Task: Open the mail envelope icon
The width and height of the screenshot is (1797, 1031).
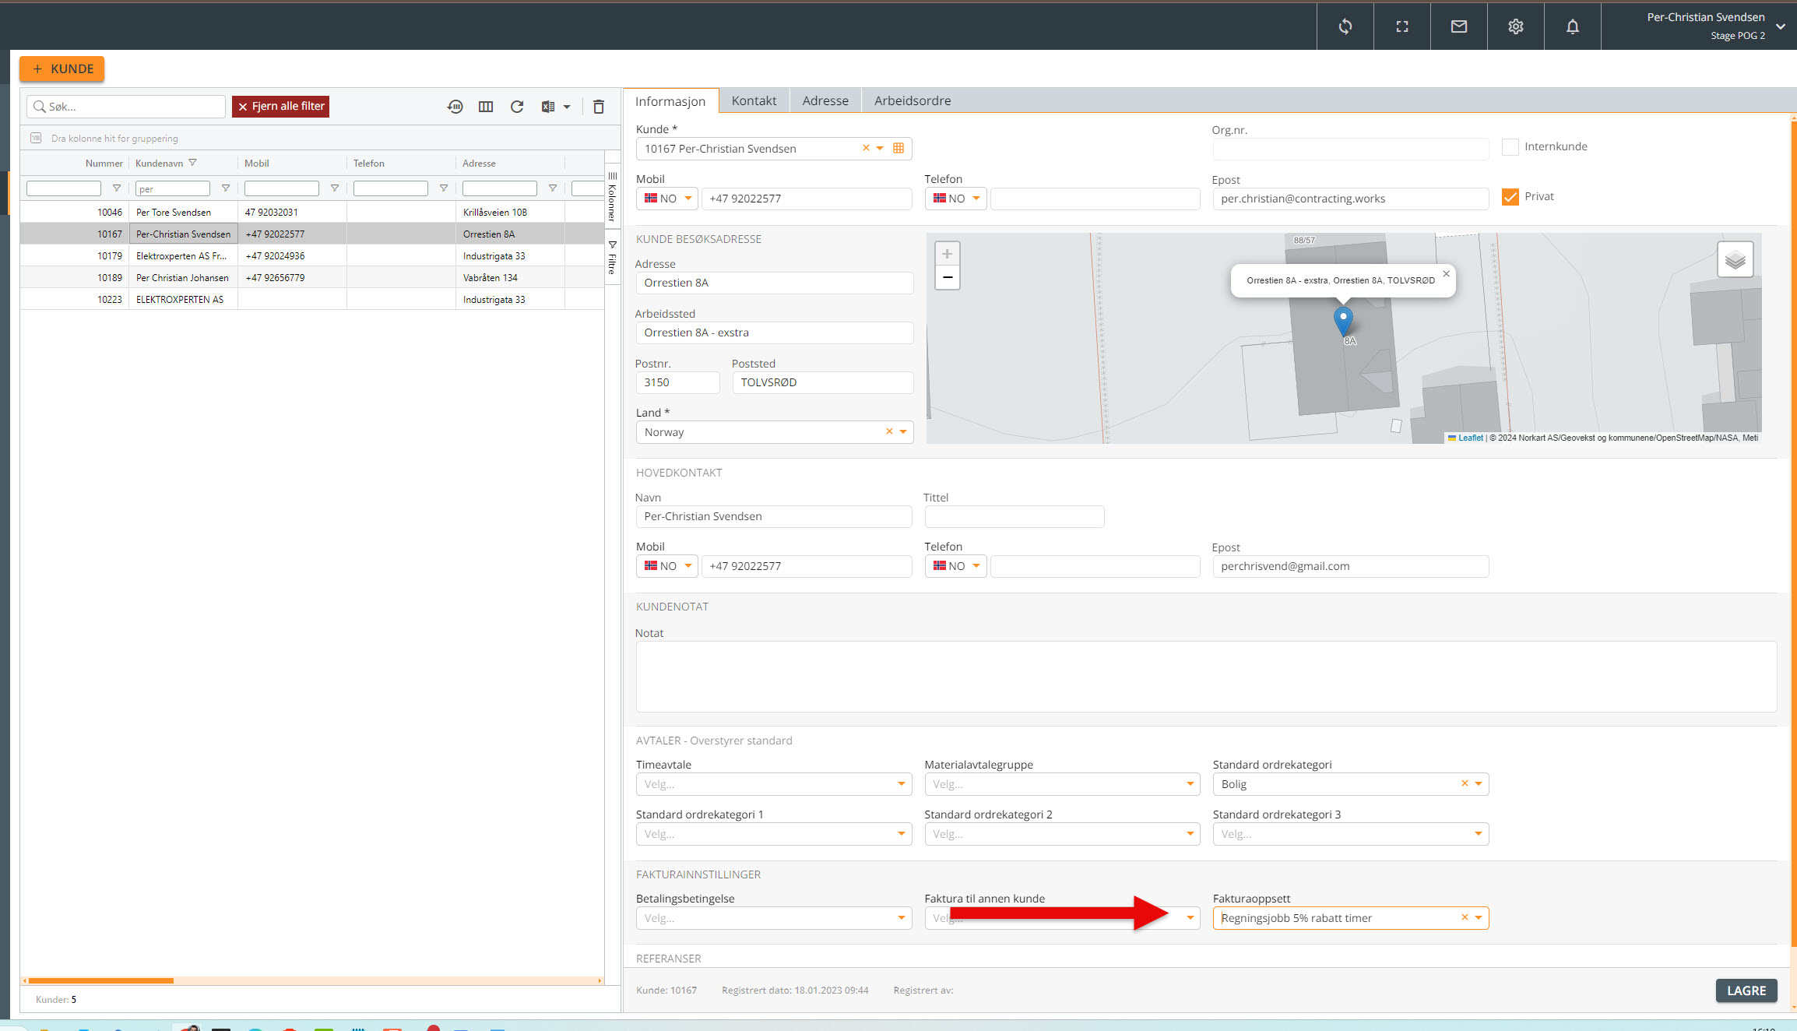Action: click(1458, 26)
